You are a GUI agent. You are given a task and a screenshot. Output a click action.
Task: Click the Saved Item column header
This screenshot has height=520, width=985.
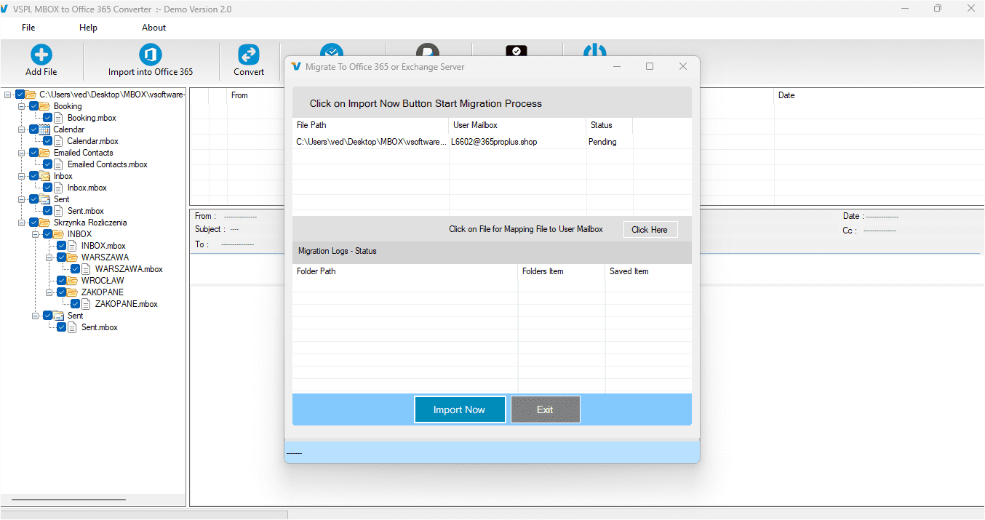point(648,271)
